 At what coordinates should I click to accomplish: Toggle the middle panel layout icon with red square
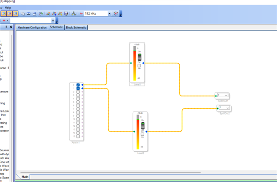point(10,13)
